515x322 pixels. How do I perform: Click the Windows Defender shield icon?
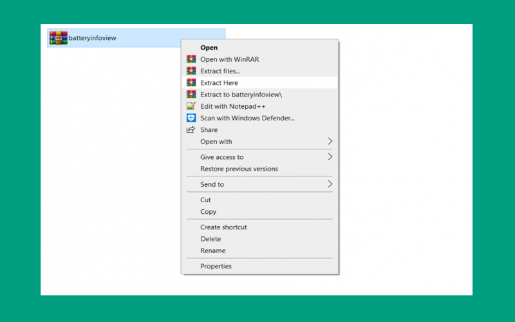tap(191, 118)
